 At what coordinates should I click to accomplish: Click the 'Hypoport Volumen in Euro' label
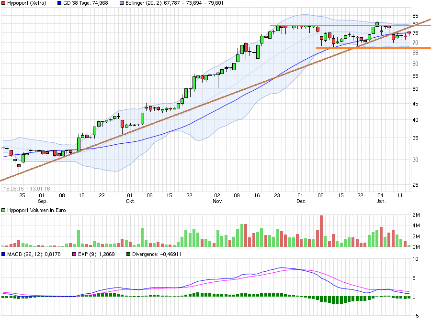pos(36,210)
